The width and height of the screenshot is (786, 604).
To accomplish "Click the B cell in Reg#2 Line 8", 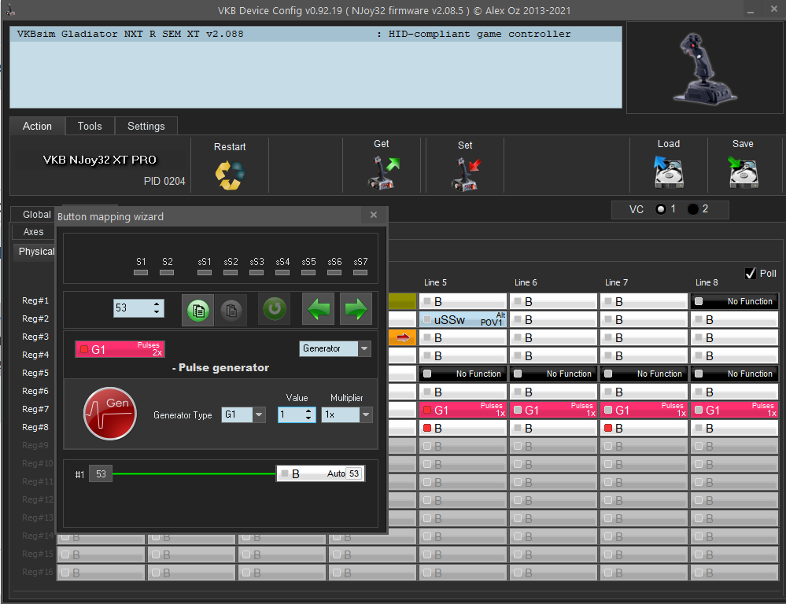I will pos(734,319).
